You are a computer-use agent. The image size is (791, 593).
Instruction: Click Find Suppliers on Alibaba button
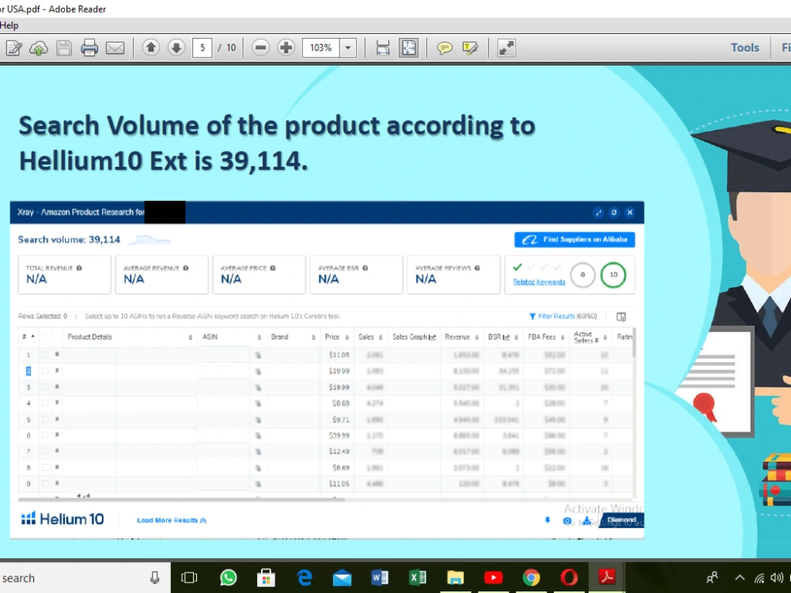point(574,240)
